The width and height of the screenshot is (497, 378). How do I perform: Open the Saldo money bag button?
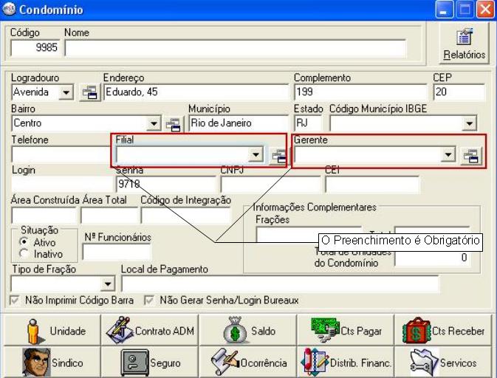pos(247,331)
